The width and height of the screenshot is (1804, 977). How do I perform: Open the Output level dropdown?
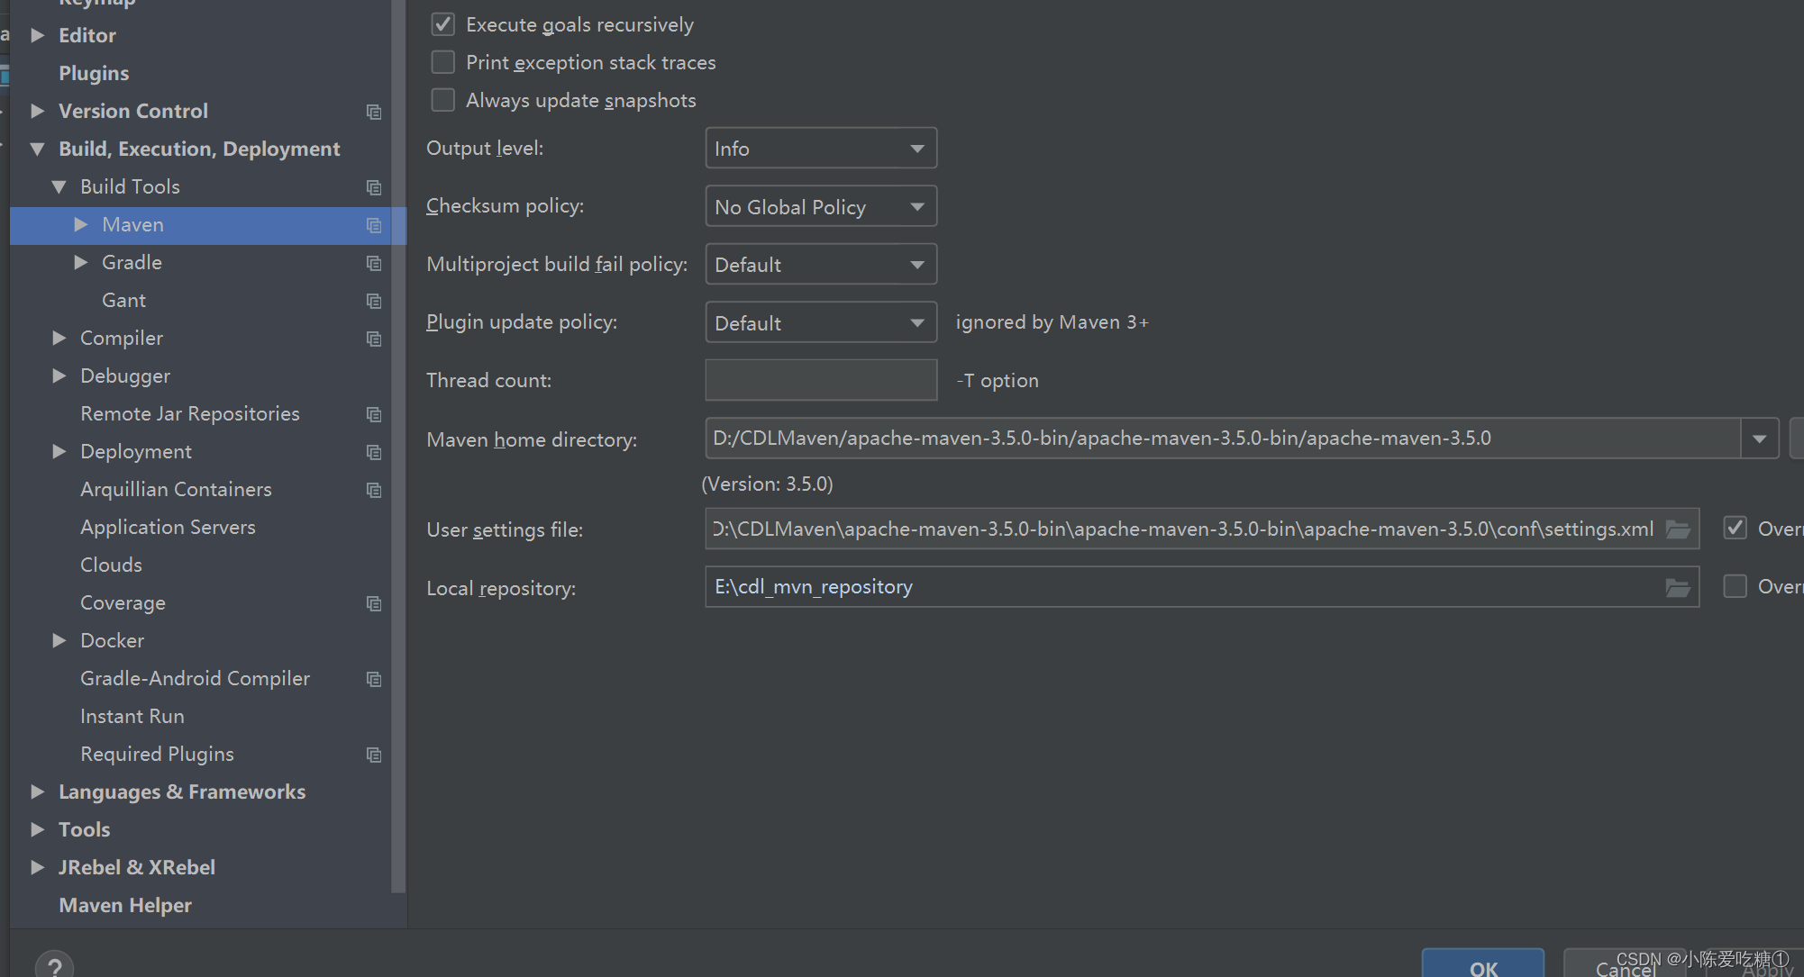(x=820, y=149)
